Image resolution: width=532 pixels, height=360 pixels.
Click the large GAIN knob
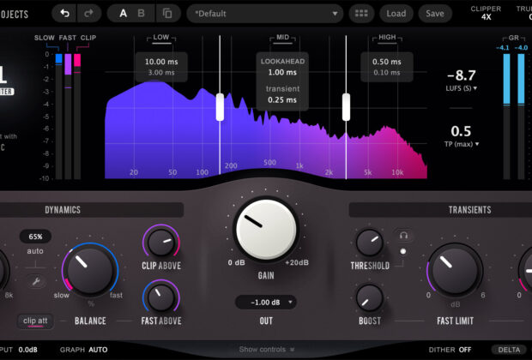coord(266,230)
